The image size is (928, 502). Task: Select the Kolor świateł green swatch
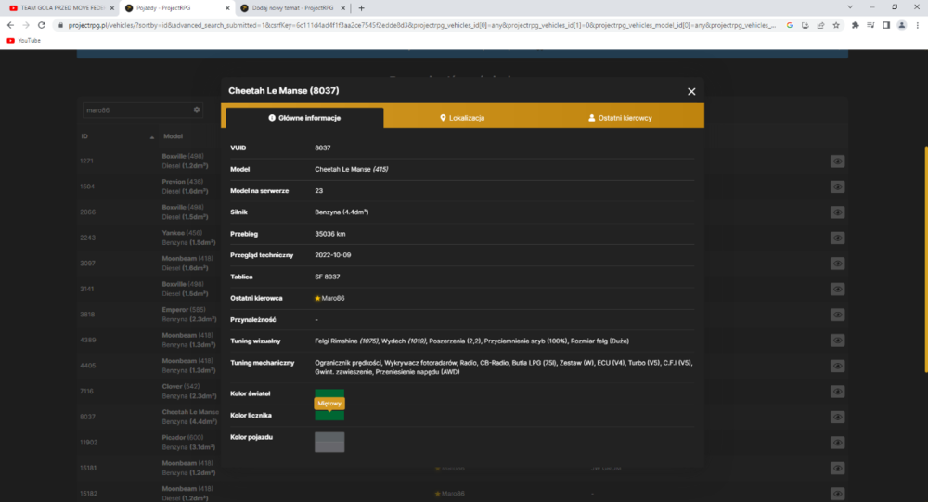[x=329, y=393]
